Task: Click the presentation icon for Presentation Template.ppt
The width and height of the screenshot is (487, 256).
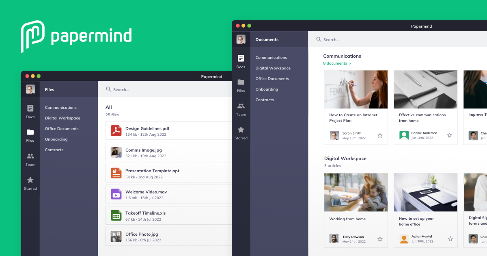Action: coord(116,173)
